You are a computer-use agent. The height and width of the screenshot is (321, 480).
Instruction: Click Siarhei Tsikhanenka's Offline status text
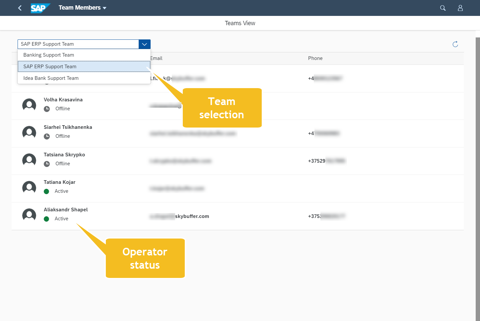(63, 136)
